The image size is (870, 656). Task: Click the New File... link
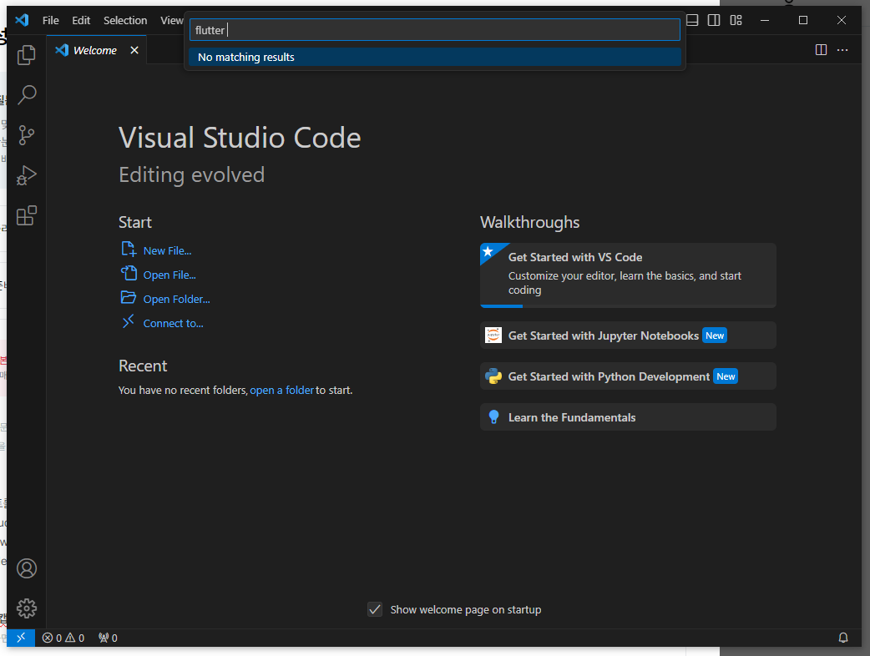coord(167,250)
